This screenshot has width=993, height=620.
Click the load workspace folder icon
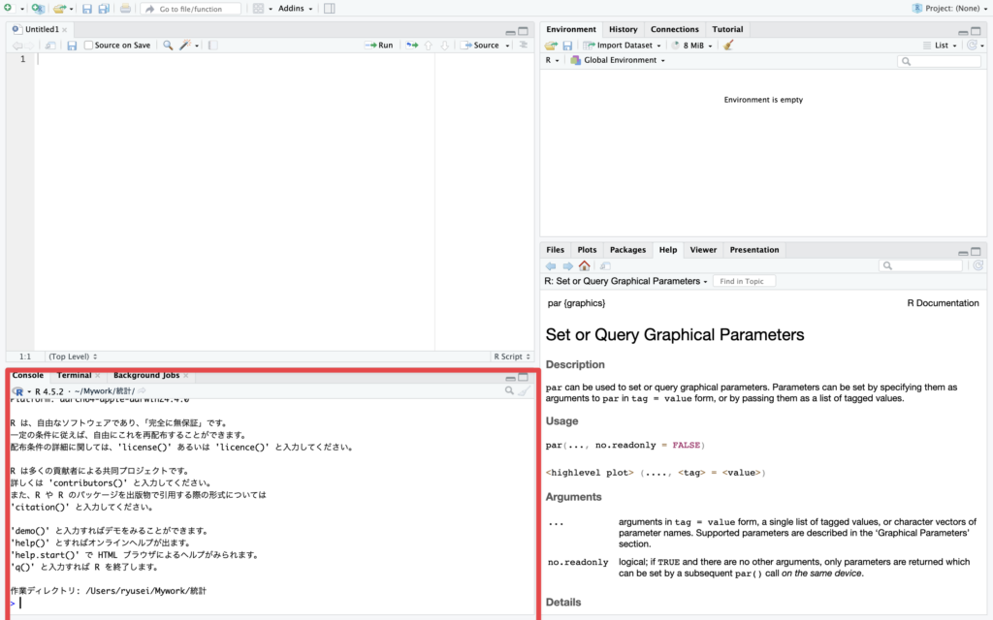(551, 46)
